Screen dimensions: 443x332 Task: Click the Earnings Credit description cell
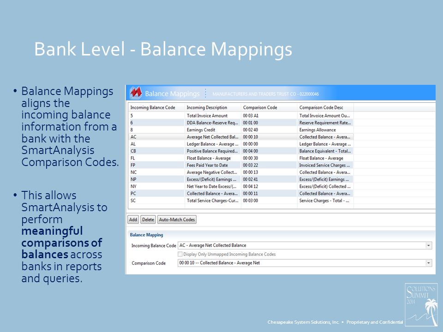tap(213, 130)
